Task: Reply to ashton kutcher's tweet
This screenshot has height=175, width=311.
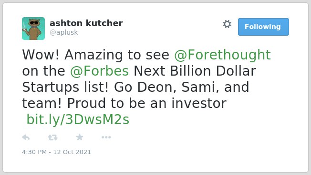Action: pyautogui.click(x=26, y=137)
